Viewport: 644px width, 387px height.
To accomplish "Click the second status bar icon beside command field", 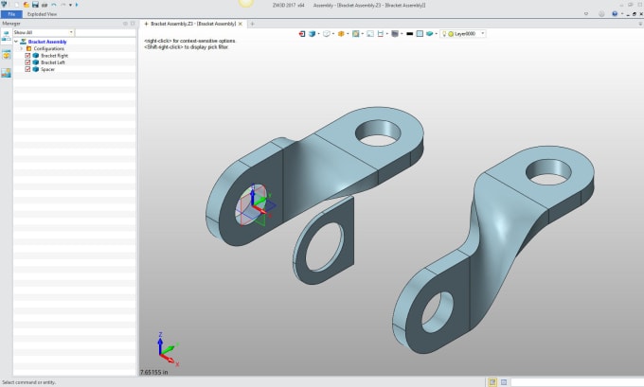I will (x=504, y=382).
